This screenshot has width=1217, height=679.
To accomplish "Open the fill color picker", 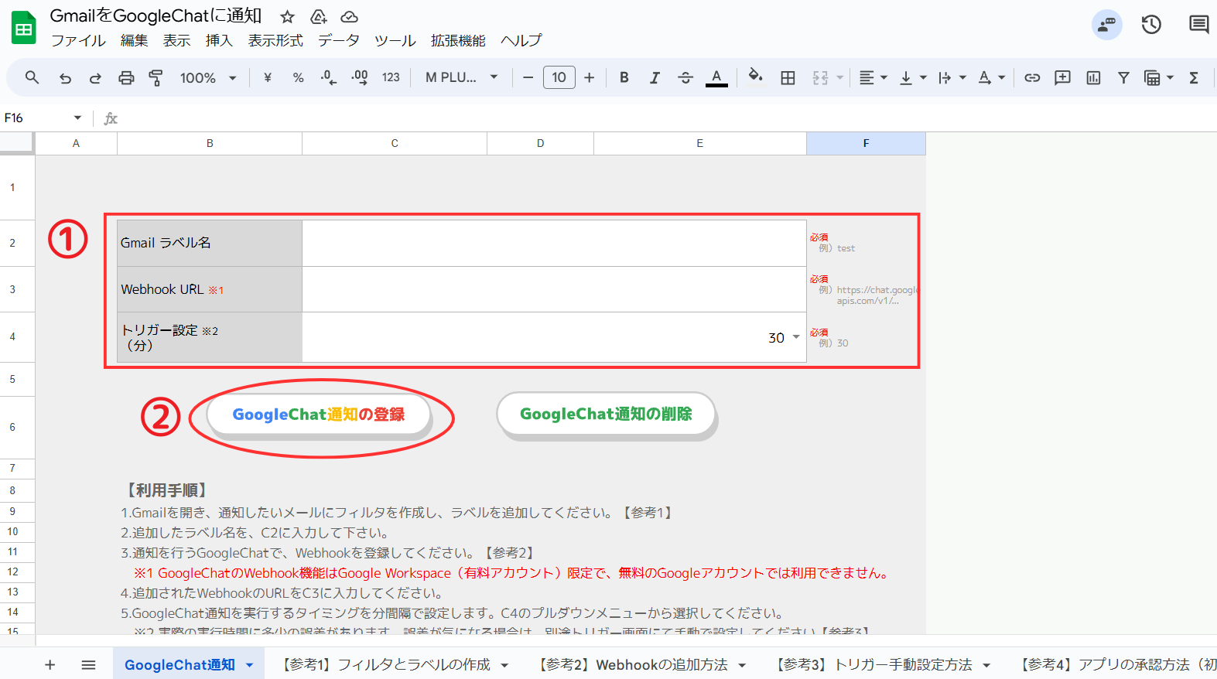I will coord(756,76).
